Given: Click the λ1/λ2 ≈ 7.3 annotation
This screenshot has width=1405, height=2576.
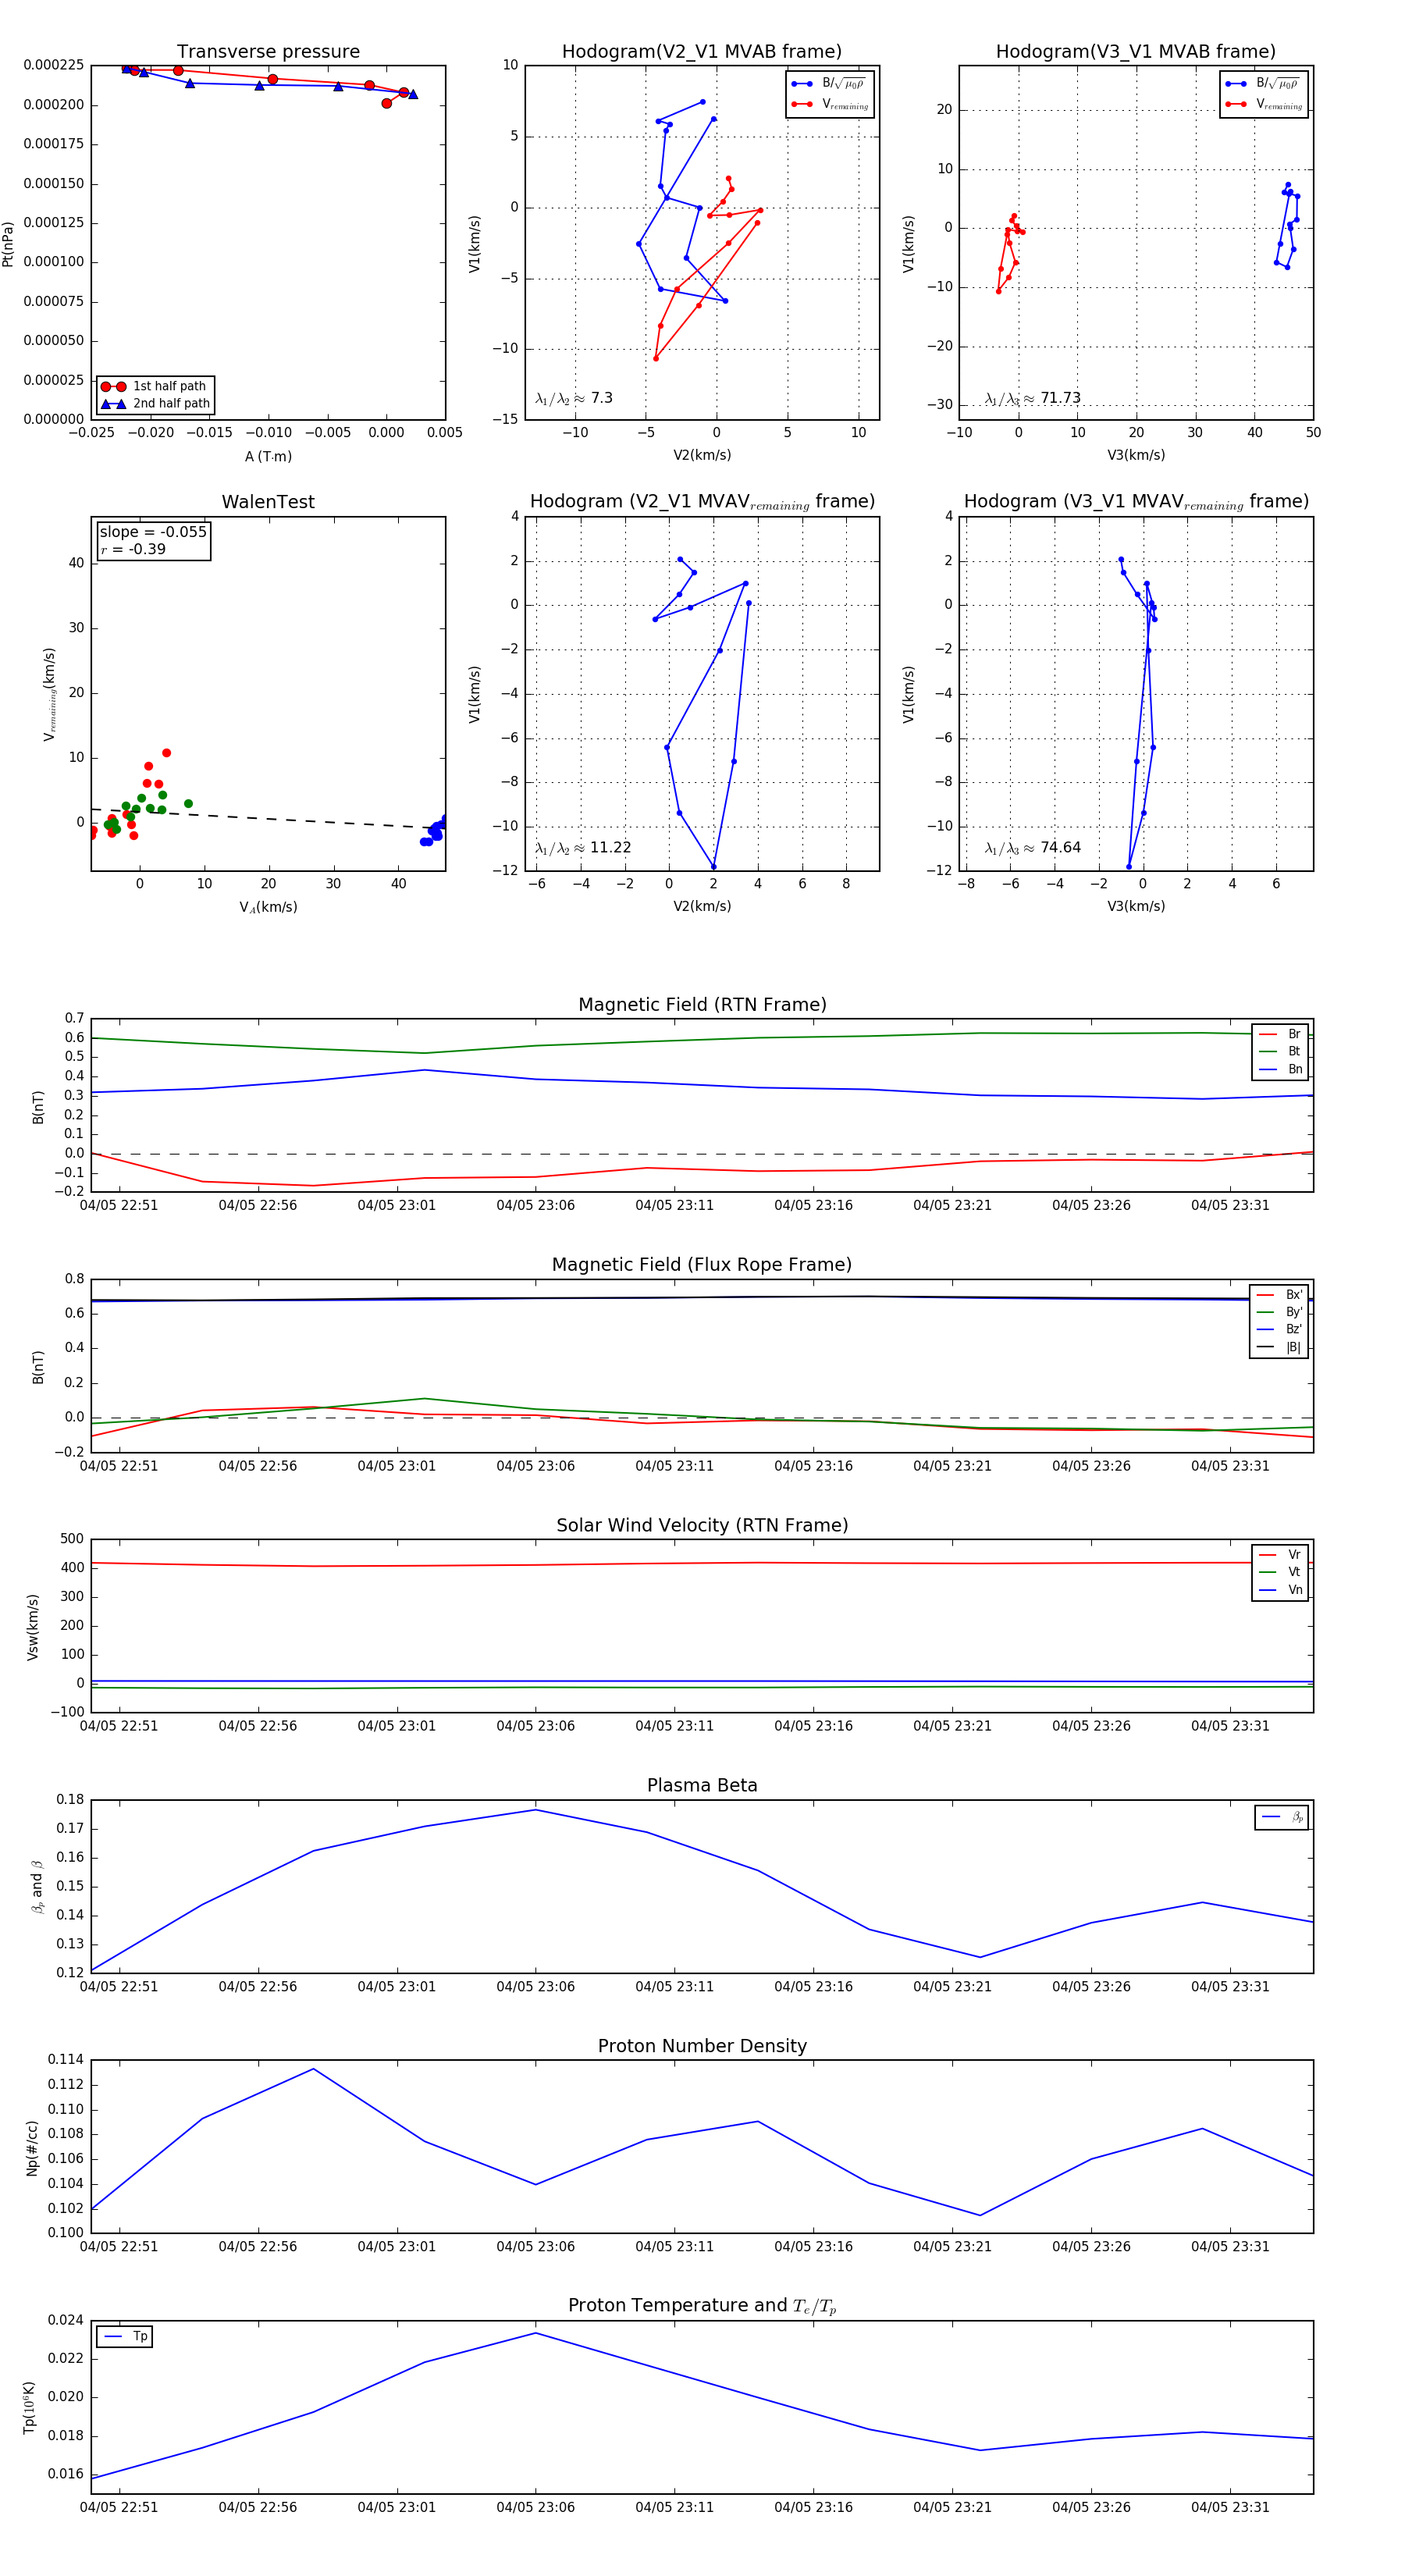Looking at the screenshot, I should tap(574, 398).
